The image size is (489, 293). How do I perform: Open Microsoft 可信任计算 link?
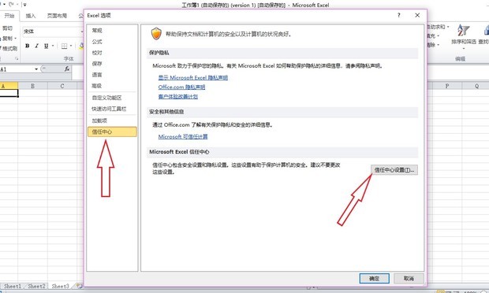pos(183,136)
